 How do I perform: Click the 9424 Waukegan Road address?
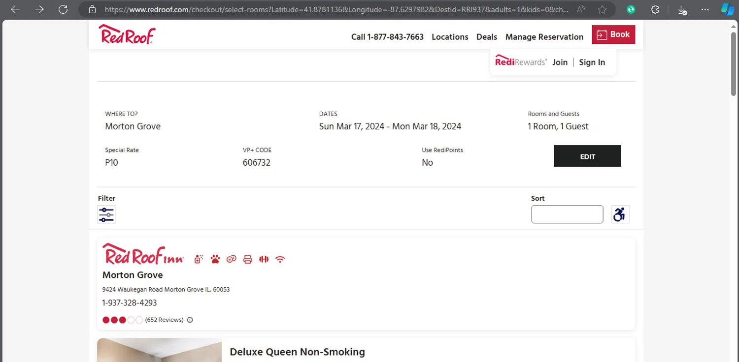point(166,290)
